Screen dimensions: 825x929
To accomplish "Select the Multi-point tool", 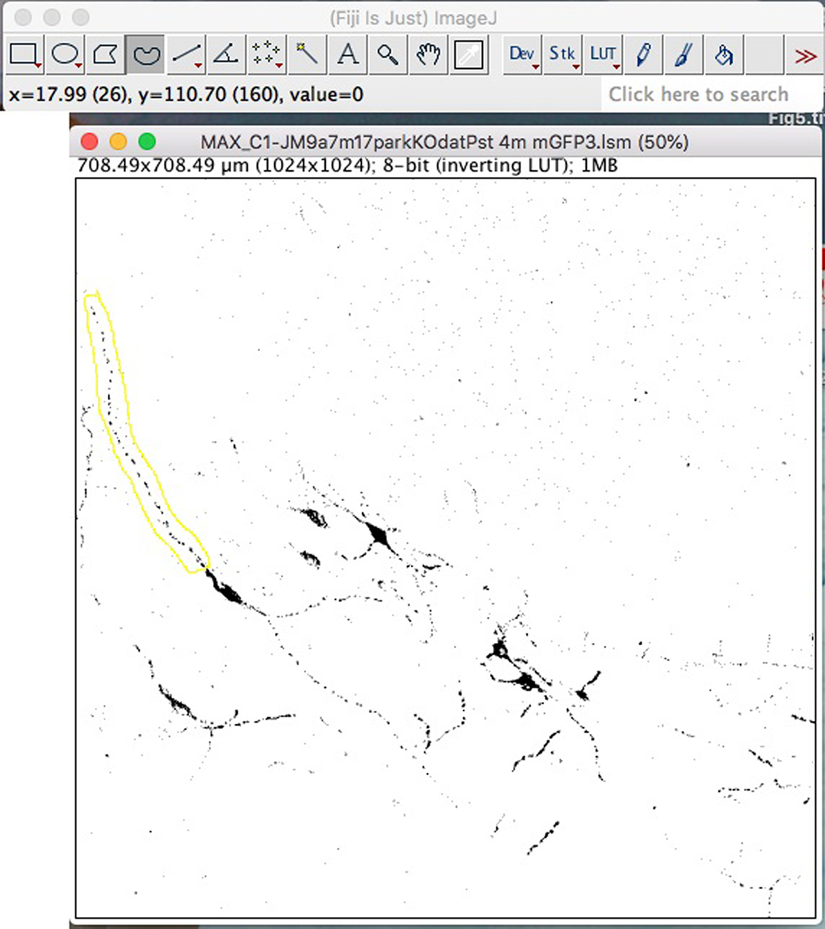I will 266,54.
